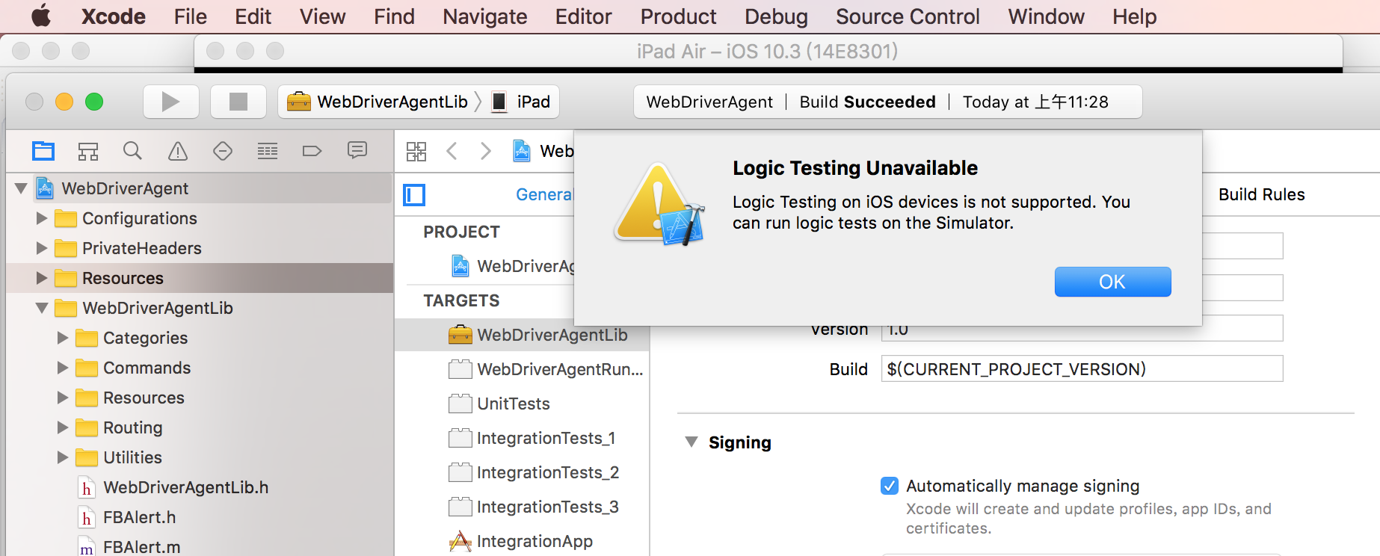
Task: Click the Stop button in toolbar
Action: click(x=238, y=102)
